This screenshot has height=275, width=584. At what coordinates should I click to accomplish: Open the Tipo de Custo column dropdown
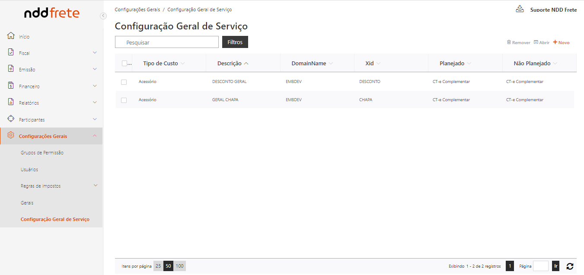(183, 64)
